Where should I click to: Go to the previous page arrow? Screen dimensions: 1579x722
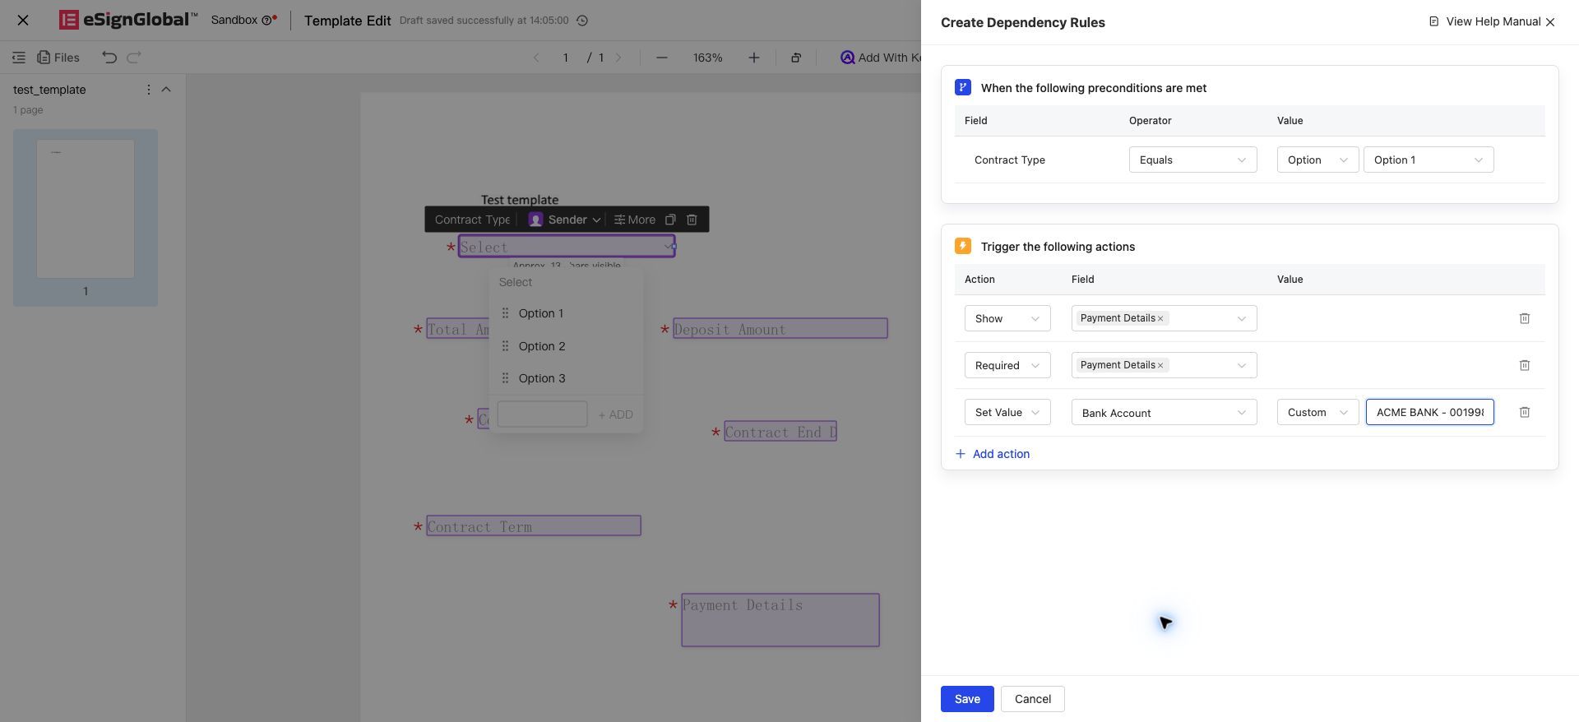pyautogui.click(x=536, y=58)
